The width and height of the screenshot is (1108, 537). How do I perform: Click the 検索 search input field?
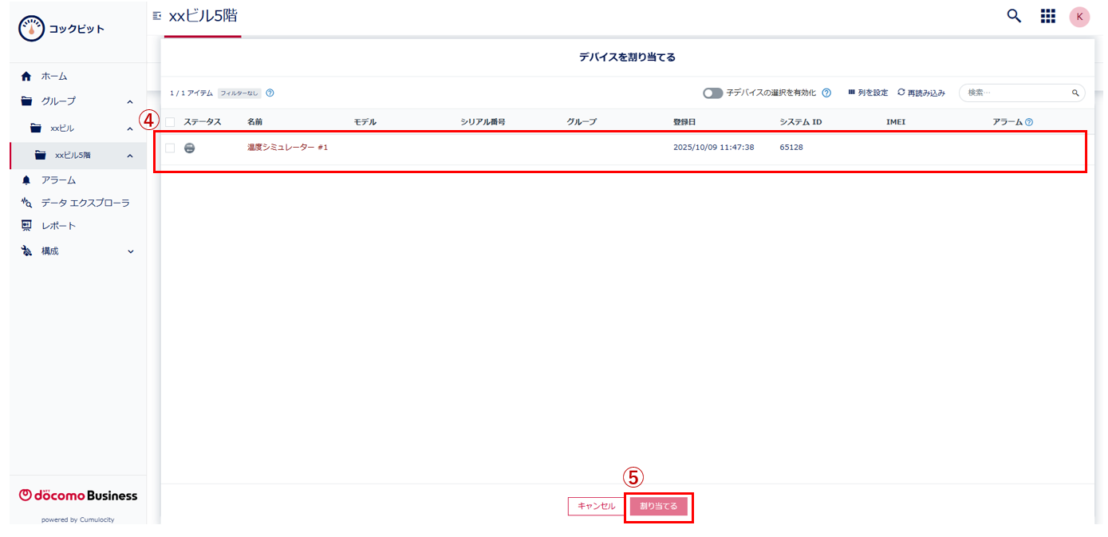tap(1017, 93)
